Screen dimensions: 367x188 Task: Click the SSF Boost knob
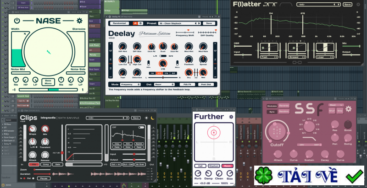click(348, 124)
